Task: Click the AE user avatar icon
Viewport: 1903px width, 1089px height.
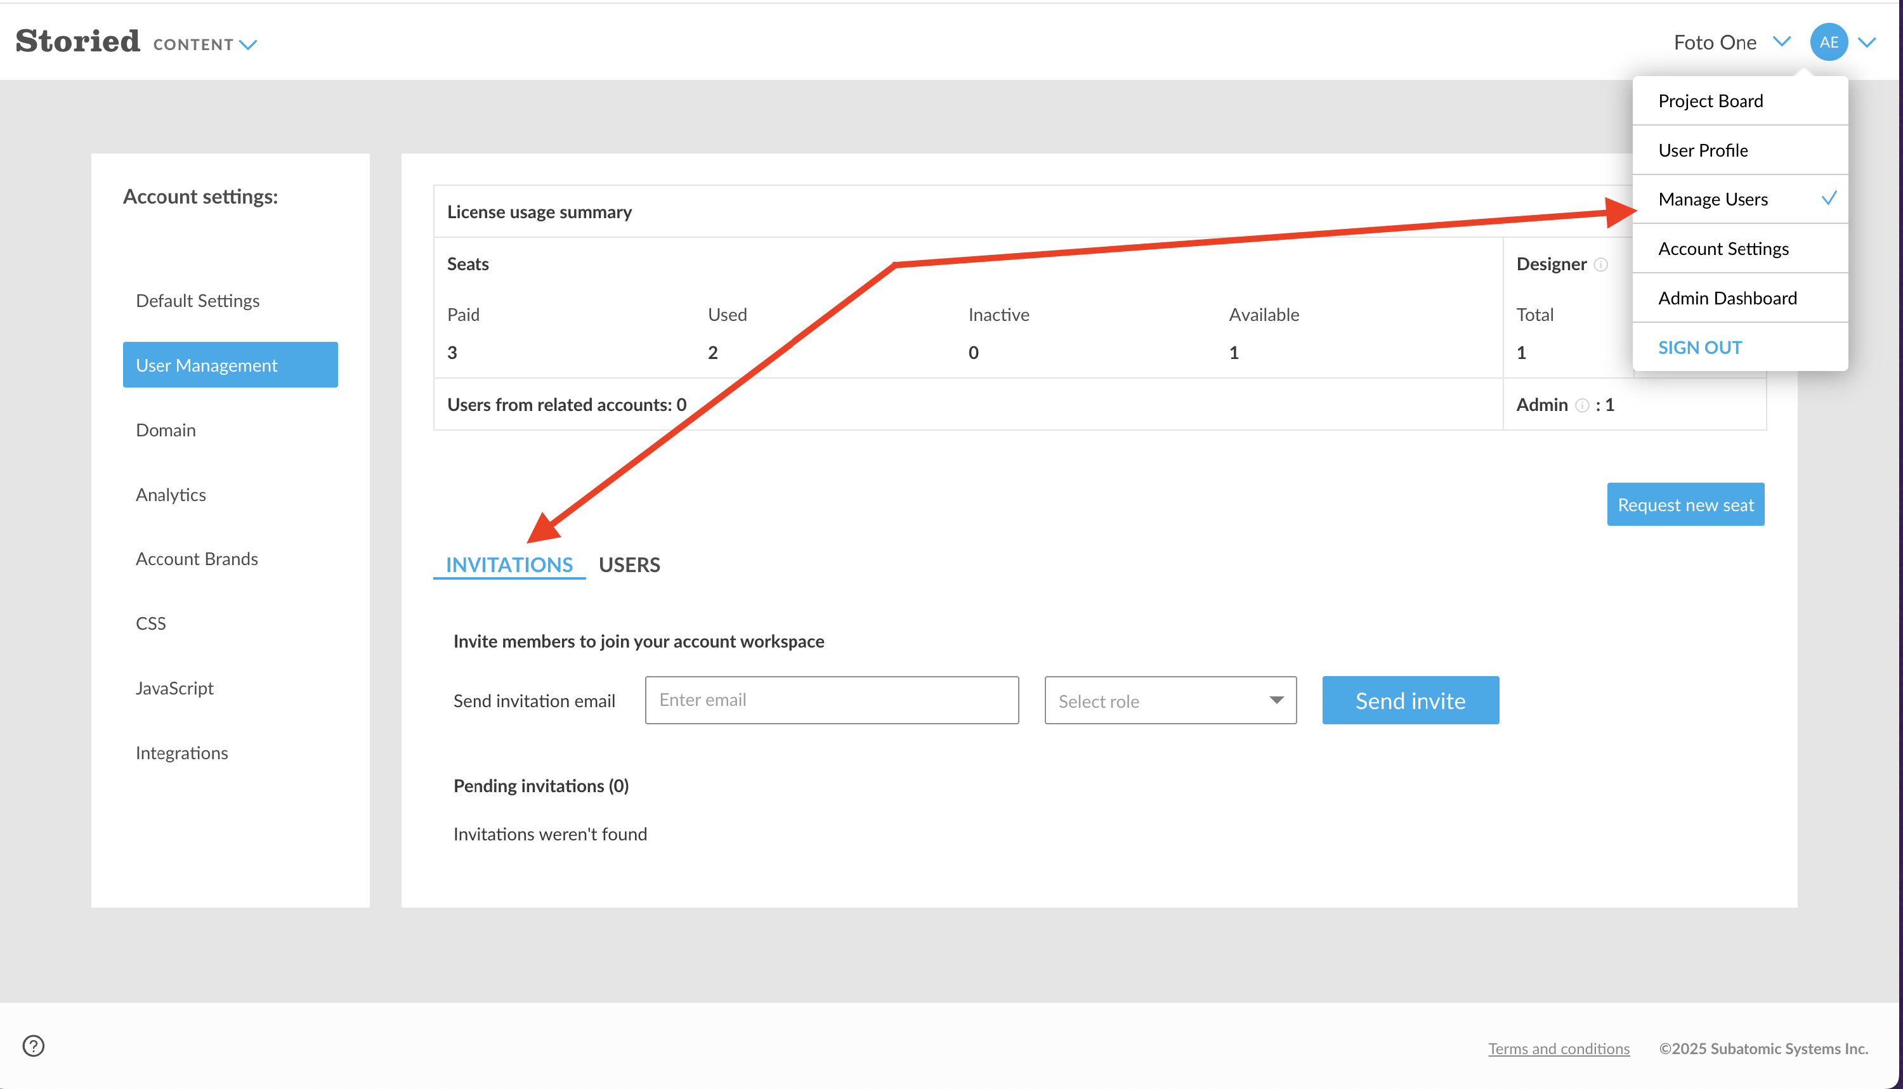Action: (1828, 42)
